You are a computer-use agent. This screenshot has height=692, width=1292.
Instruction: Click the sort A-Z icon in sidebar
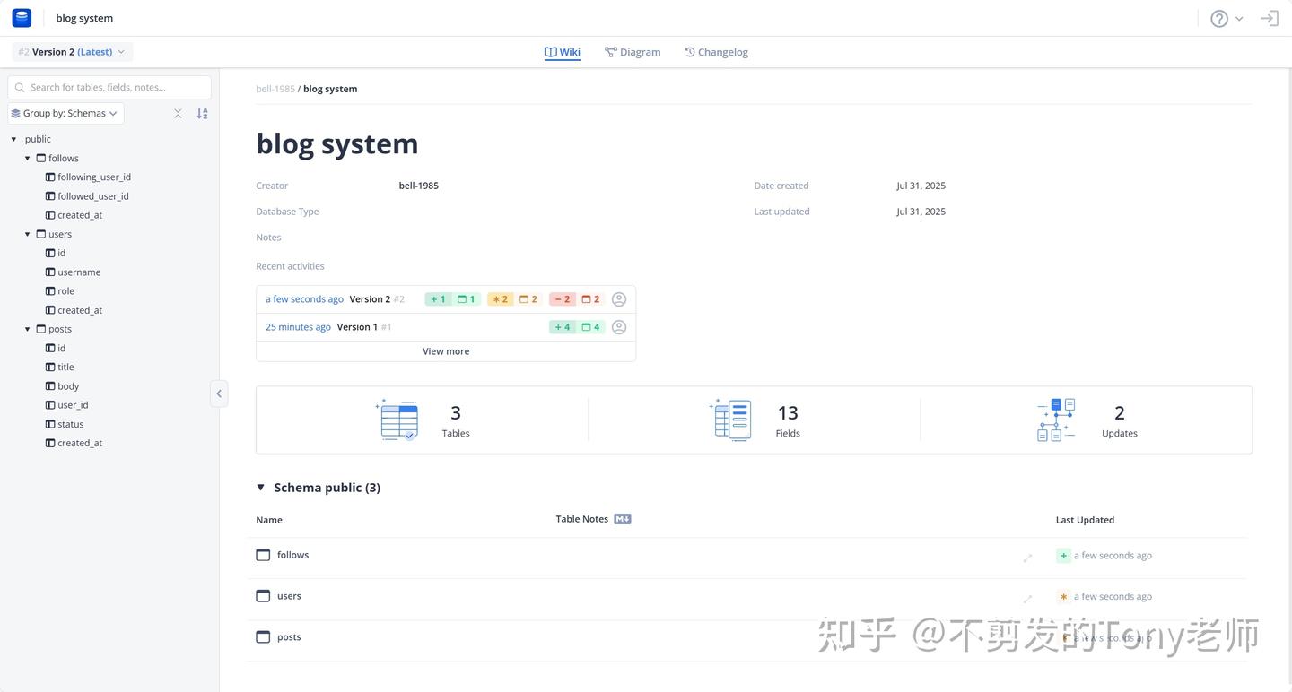pyautogui.click(x=202, y=113)
